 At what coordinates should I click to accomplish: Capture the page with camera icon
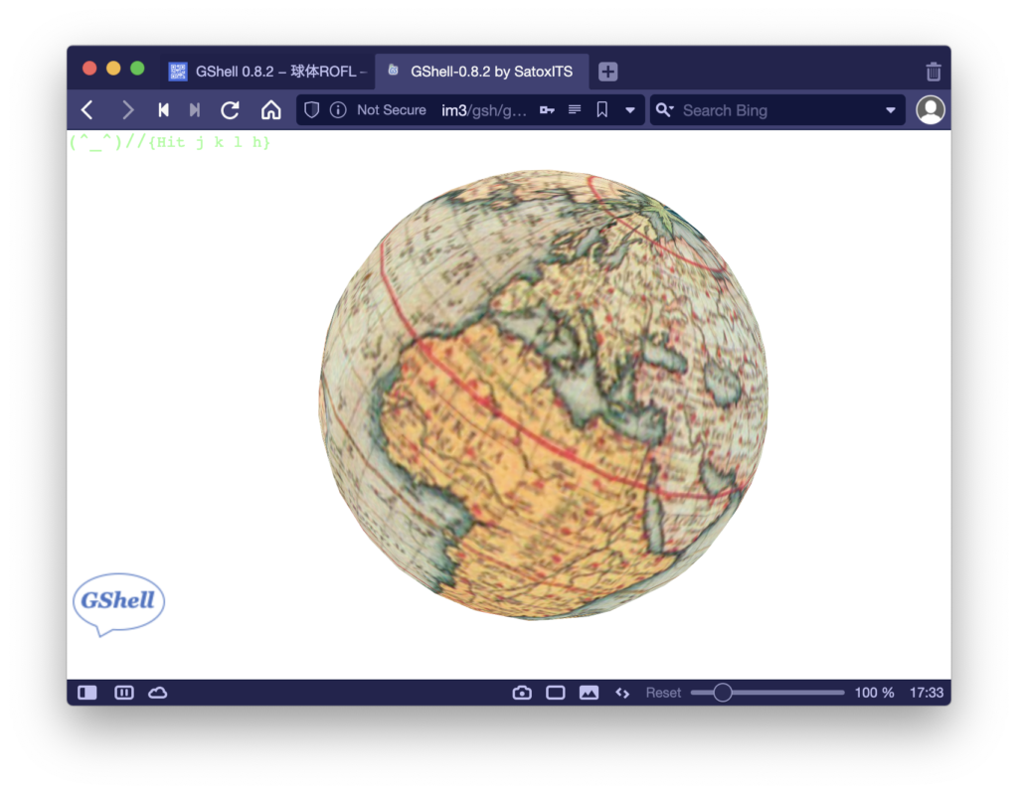click(522, 693)
